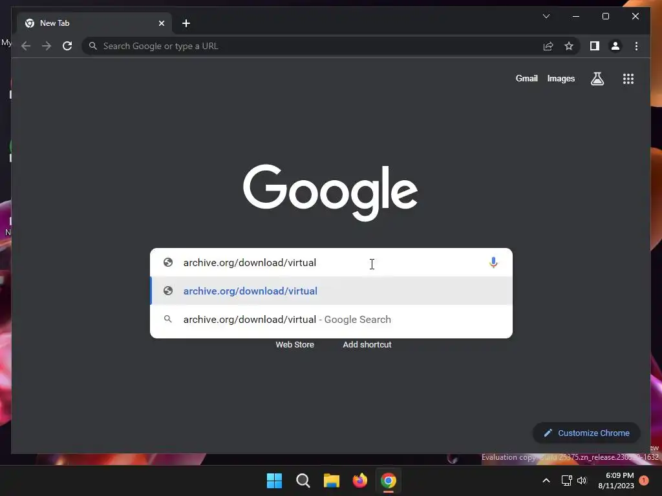Toggle the Chrome side panel
The height and width of the screenshot is (496, 662).
pyautogui.click(x=595, y=46)
